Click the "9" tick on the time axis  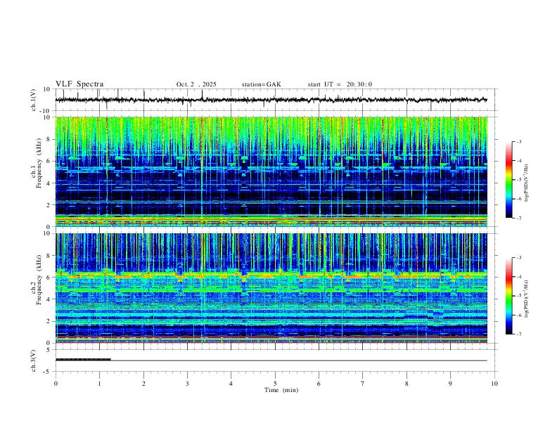coord(450,384)
